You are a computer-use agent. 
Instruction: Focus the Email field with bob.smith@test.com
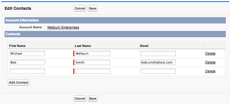tap(158, 62)
